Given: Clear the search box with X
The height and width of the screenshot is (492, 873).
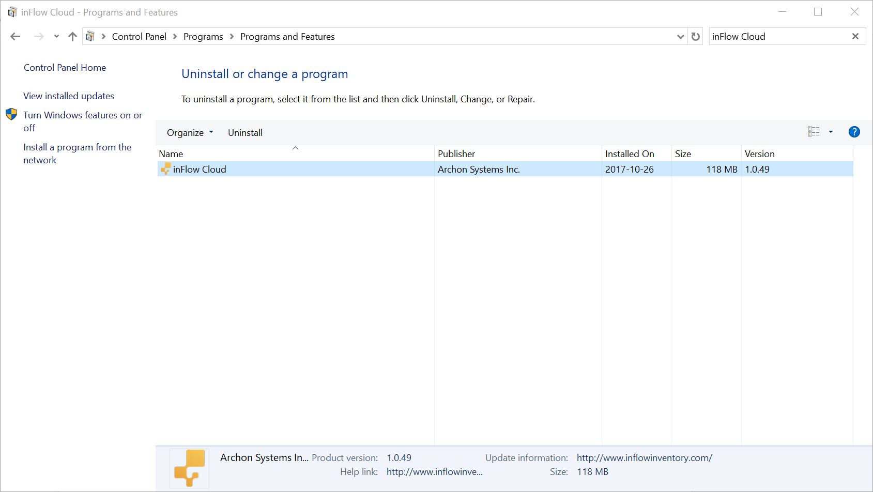Looking at the screenshot, I should 855,36.
